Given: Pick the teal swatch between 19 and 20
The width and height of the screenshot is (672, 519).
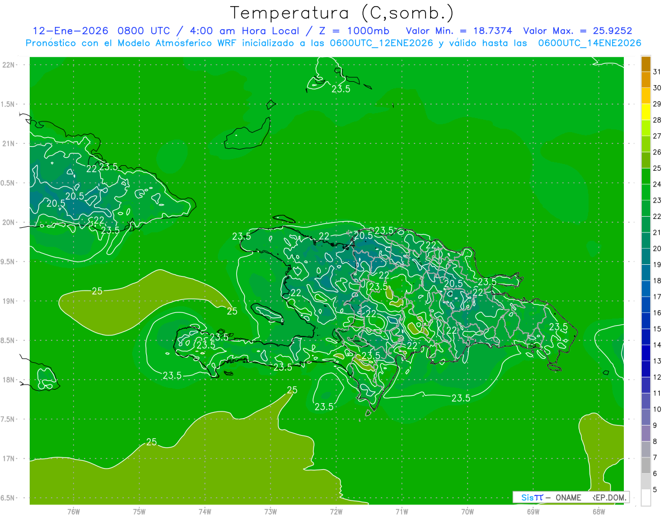Looking at the screenshot, I should click(646, 256).
